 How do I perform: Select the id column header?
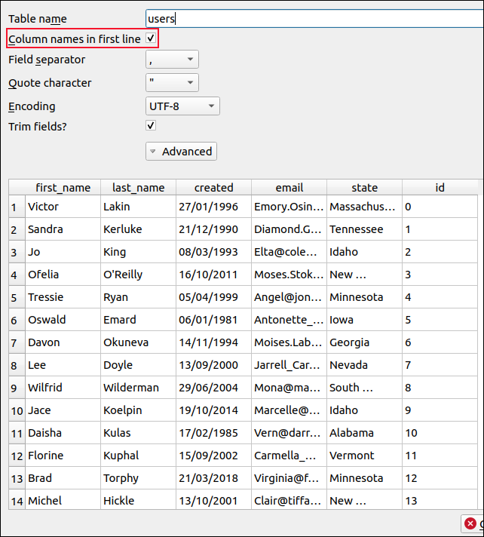(440, 188)
